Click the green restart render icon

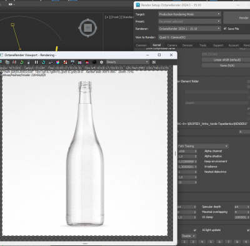[x=21, y=62]
